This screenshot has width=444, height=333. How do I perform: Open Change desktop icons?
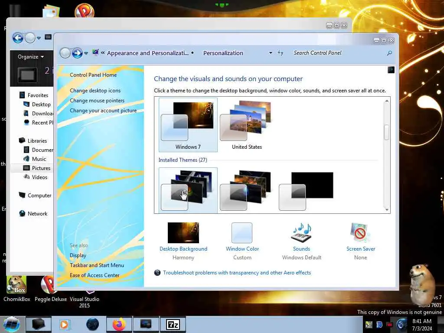(95, 91)
